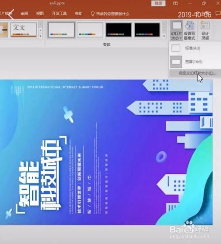Open the Slide Size (幻灯片大小) dropdown

[x=176, y=30]
